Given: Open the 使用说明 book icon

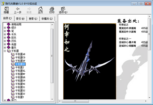Looking at the screenshot, I should click(9, 24).
